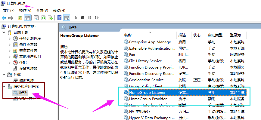Screen dimensions: 261x120
Task: Expand the 事件查看器 node
Action: pos(10,45)
